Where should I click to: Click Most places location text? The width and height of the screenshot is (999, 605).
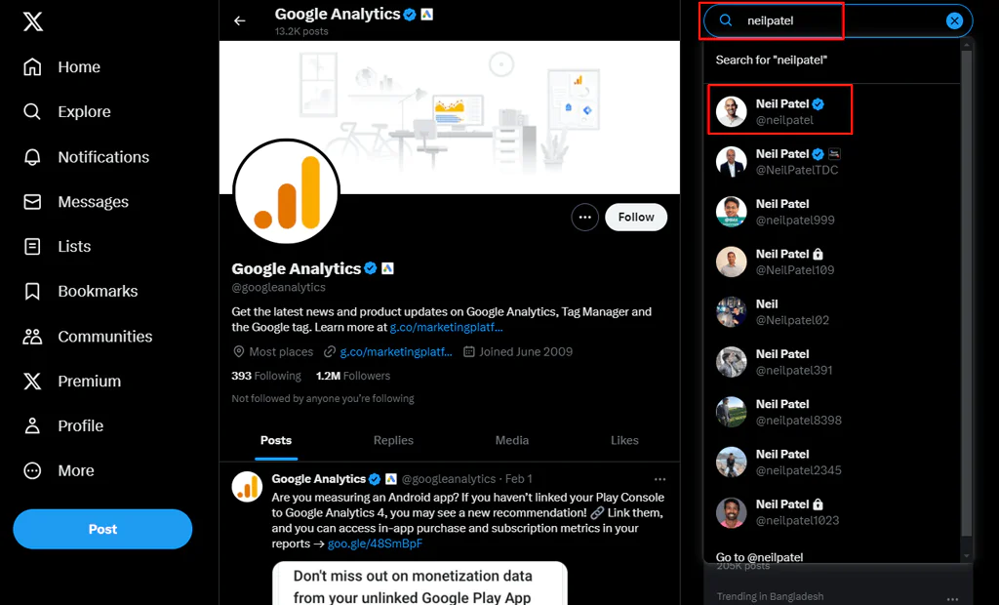(x=281, y=352)
